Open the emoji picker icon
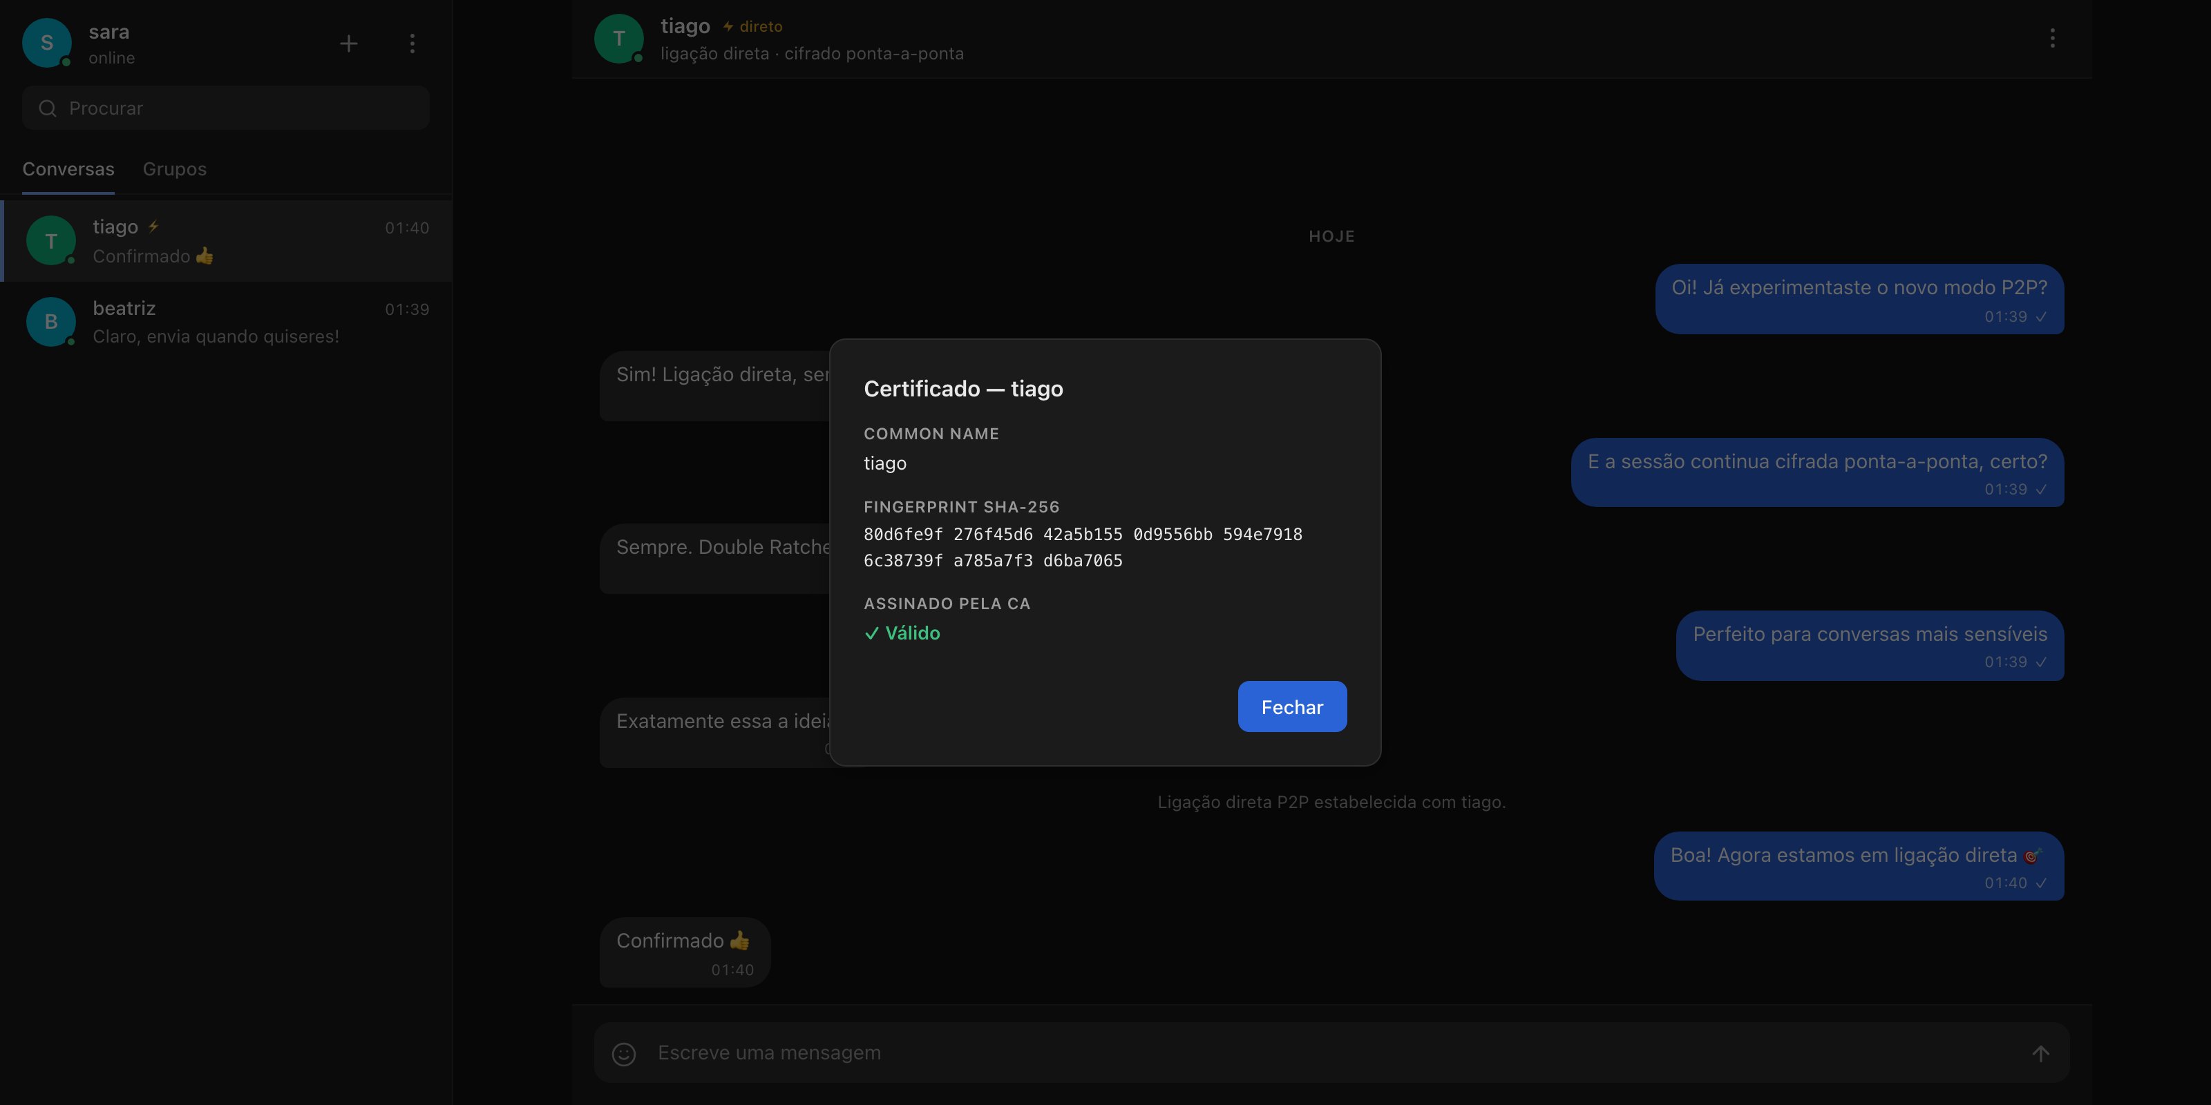 point(624,1053)
